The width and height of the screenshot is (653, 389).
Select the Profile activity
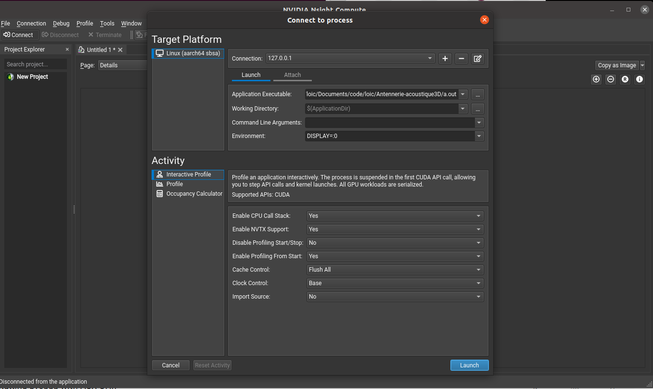tap(175, 184)
